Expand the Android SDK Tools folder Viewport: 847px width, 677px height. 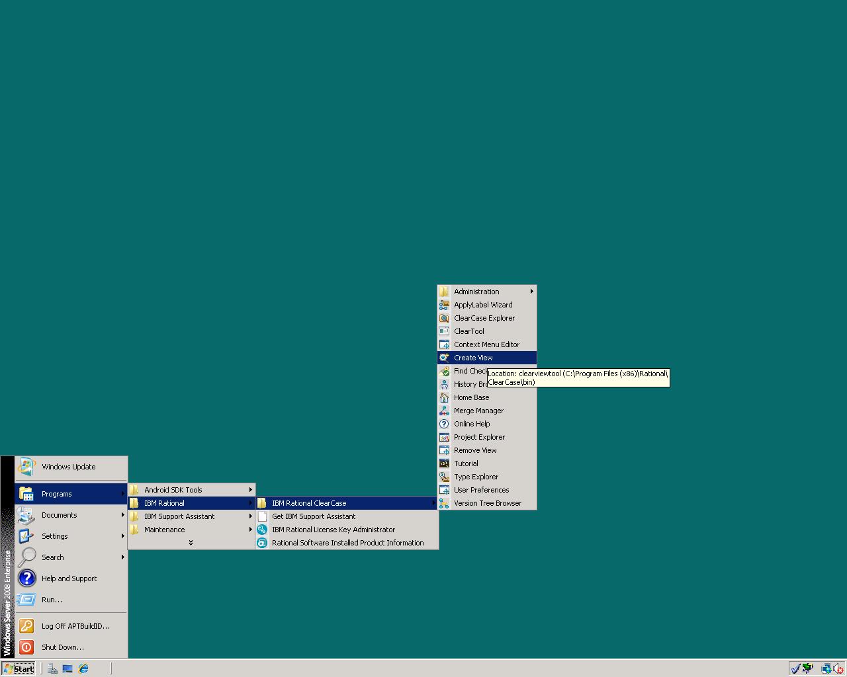(x=191, y=490)
